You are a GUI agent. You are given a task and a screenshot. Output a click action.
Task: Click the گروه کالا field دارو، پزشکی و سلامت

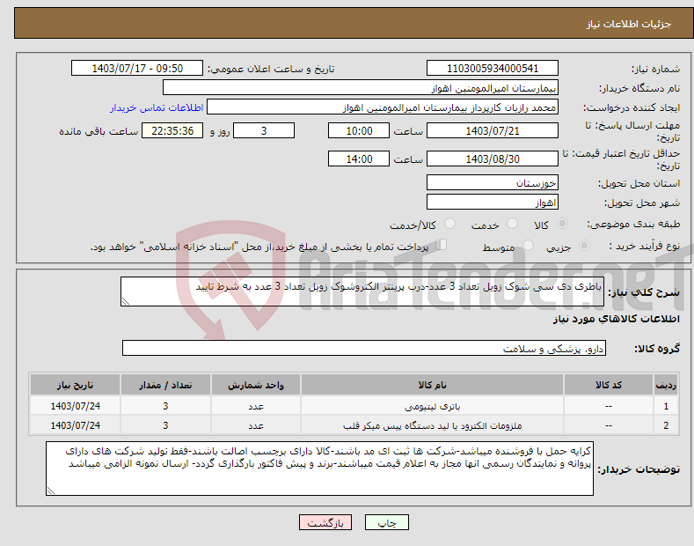(x=364, y=349)
